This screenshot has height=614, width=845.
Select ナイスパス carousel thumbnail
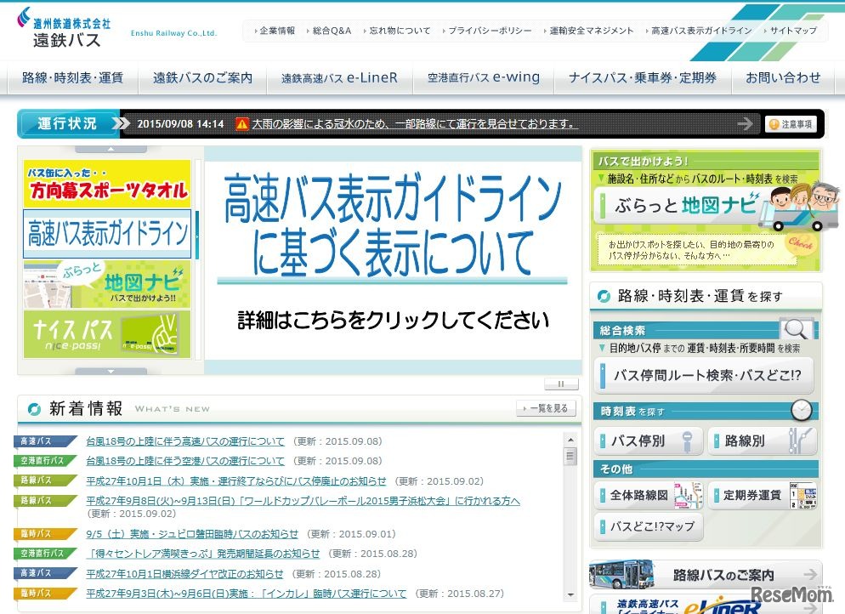pyautogui.click(x=107, y=334)
